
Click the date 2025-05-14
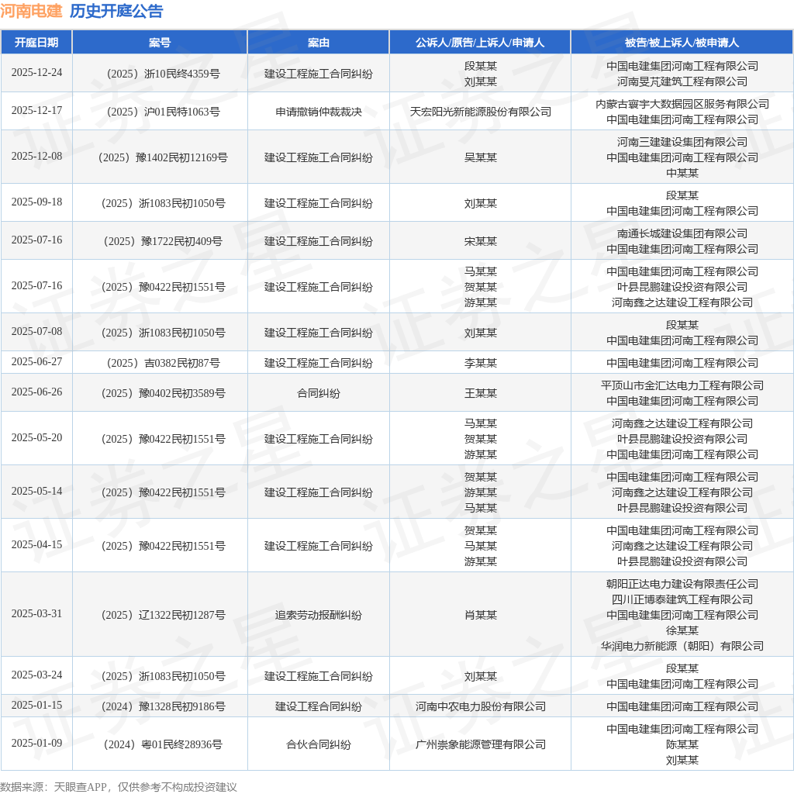[36, 491]
